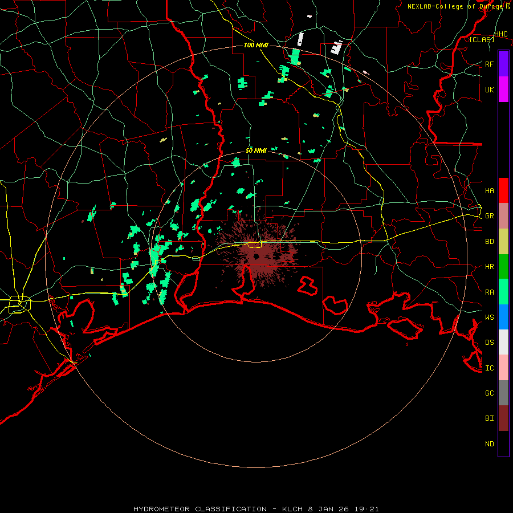Click the HR dark green legend swatch
The height and width of the screenshot is (513, 513).
click(x=503, y=267)
